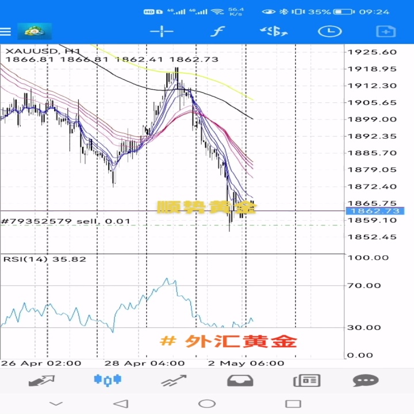Viewport: 414px width, 414px height.
Task: Switch to the Quotes arrows tab
Action: coord(41,381)
